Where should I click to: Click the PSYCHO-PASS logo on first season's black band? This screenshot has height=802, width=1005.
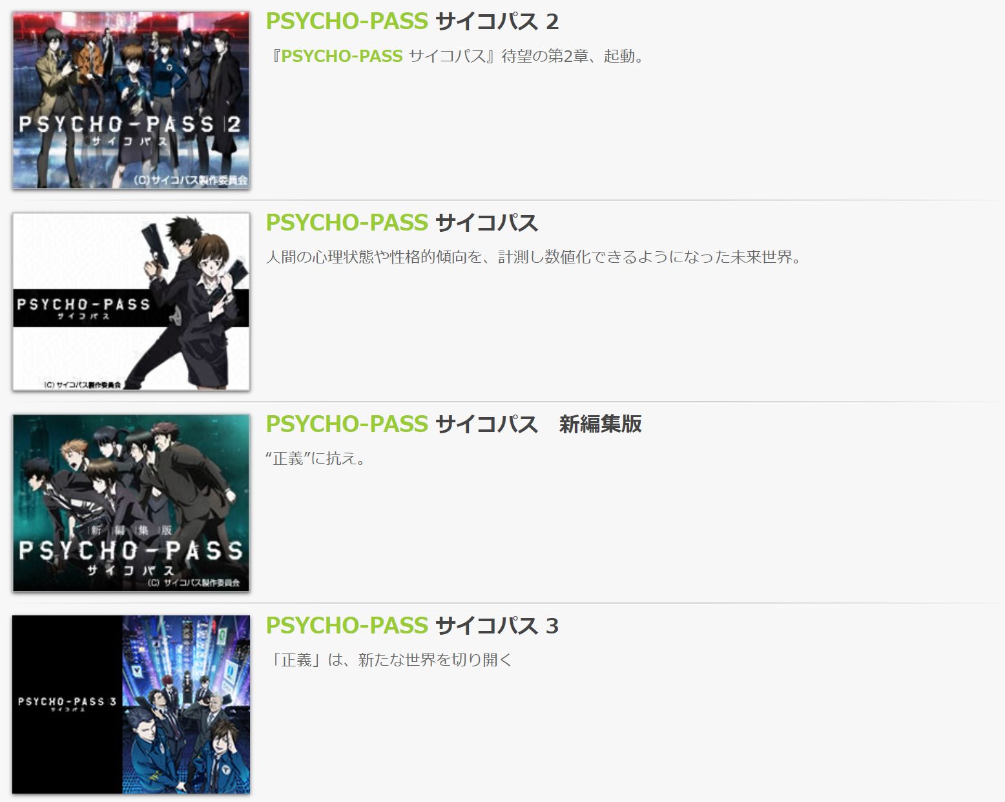(x=83, y=307)
